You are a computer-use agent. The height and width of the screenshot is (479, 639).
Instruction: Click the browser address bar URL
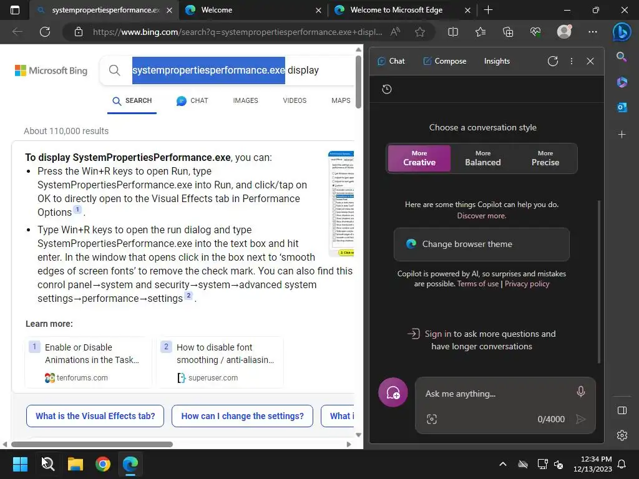[237, 32]
